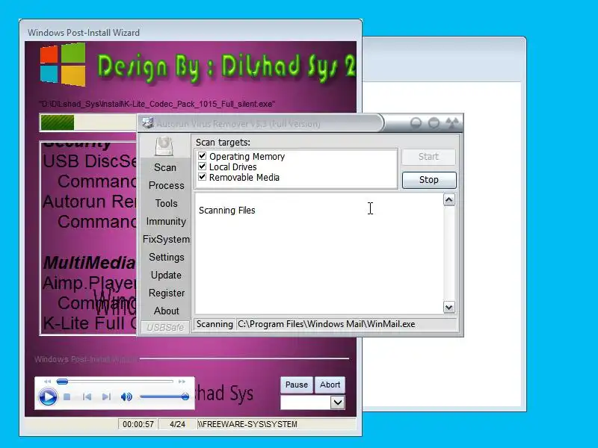Click the Scanning status label
This screenshot has height=448, width=598.
215,324
